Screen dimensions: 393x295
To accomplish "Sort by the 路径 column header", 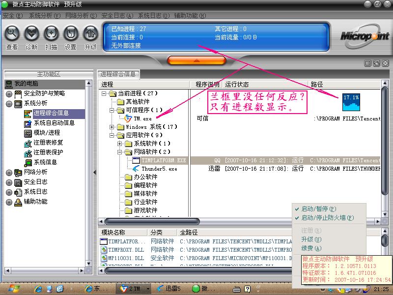I will [344, 85].
